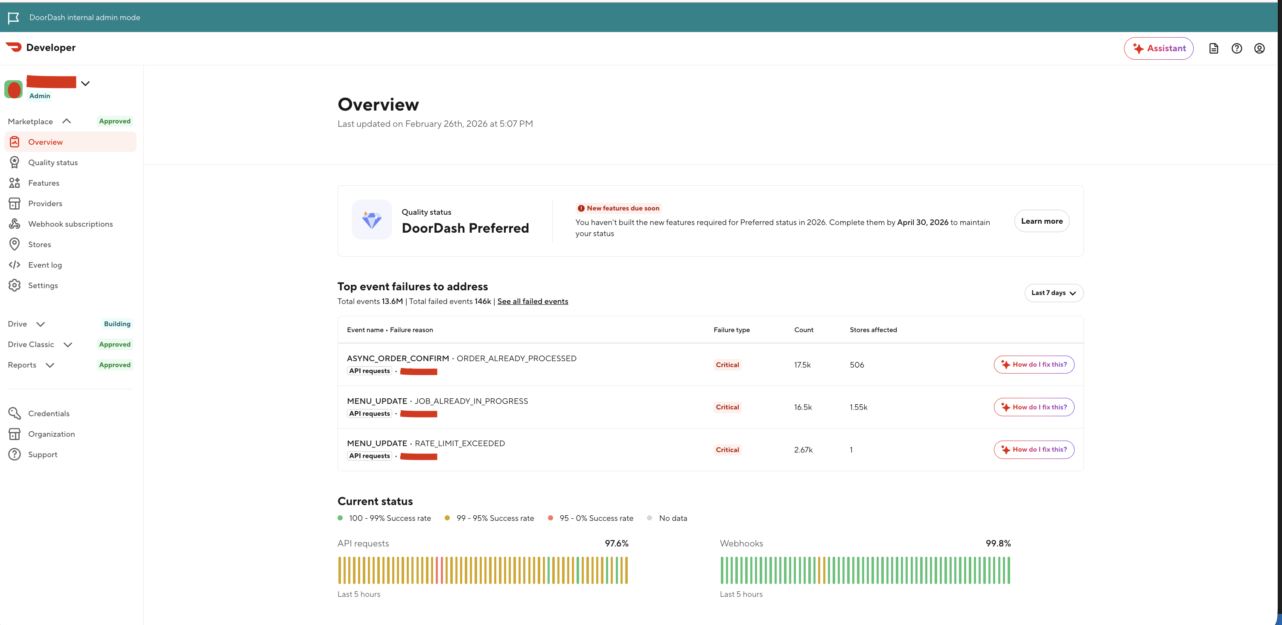The width and height of the screenshot is (1282, 625).
Task: Expand the Drive section
Action: [x=41, y=324]
